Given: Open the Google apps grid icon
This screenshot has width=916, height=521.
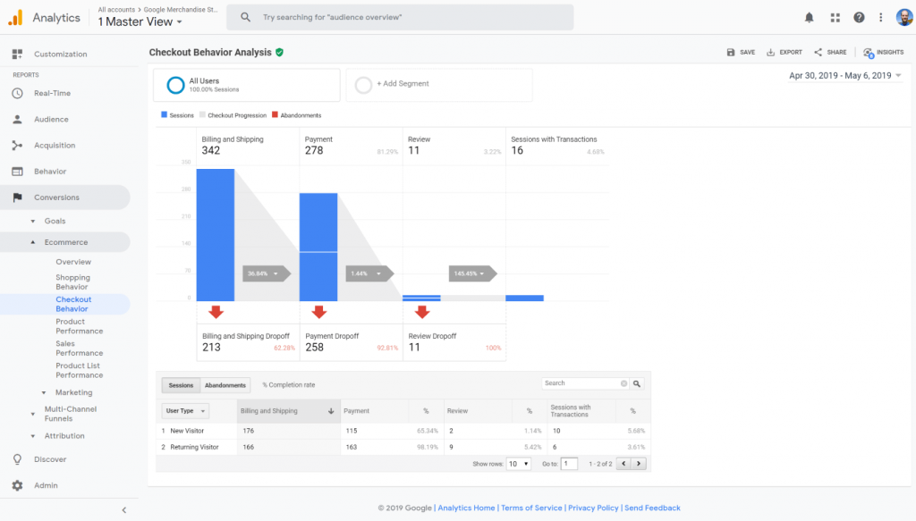Looking at the screenshot, I should coord(835,16).
